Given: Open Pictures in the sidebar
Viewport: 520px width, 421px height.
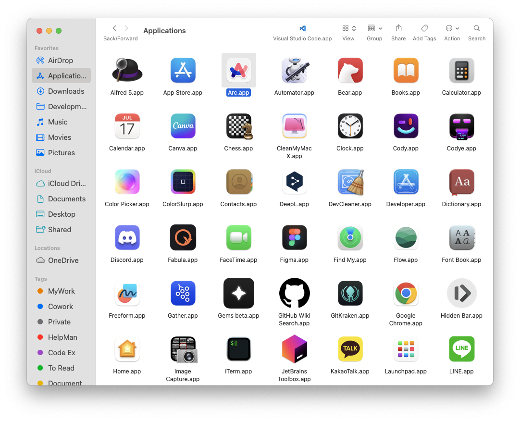Looking at the screenshot, I should [x=62, y=153].
